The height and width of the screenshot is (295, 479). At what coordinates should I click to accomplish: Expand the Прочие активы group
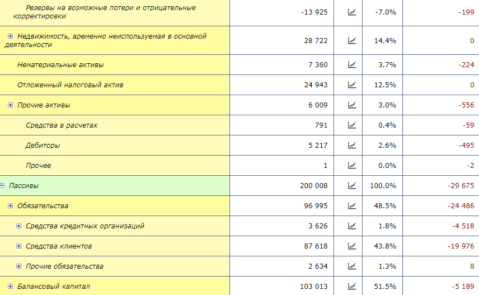tap(11, 105)
